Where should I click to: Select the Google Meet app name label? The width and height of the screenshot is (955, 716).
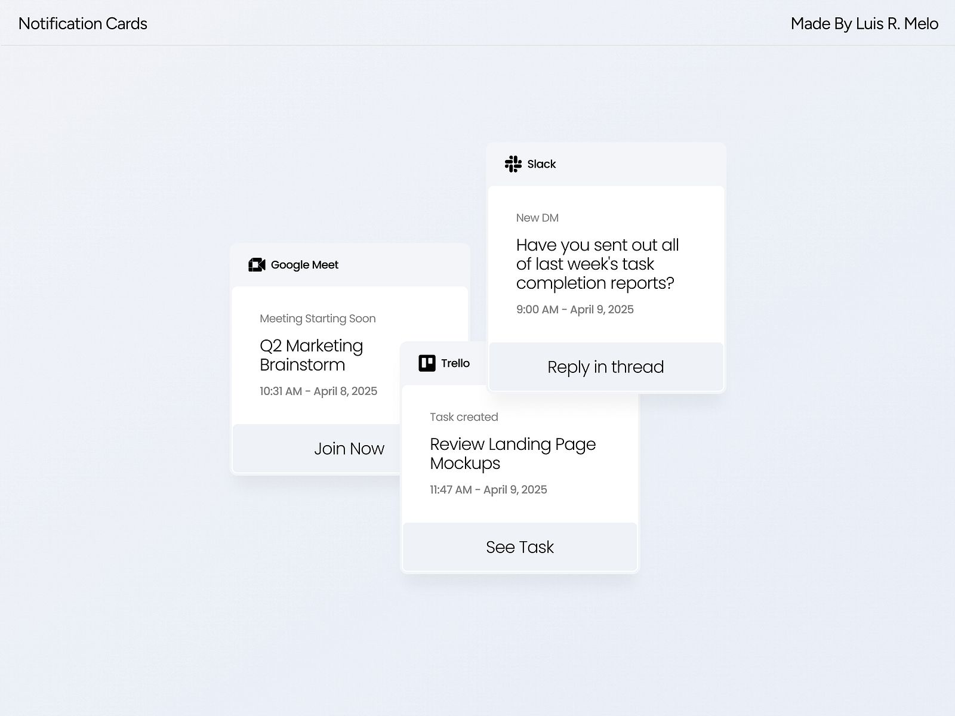tap(304, 265)
